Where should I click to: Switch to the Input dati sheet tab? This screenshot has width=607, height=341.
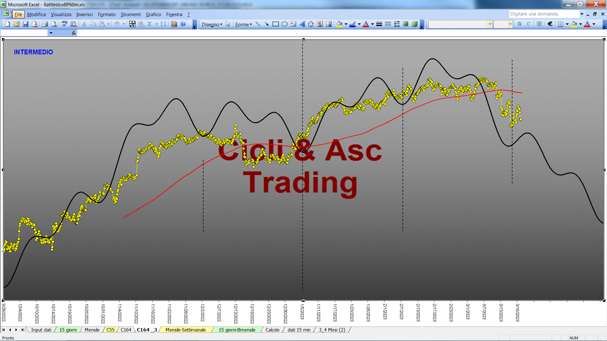(x=41, y=330)
